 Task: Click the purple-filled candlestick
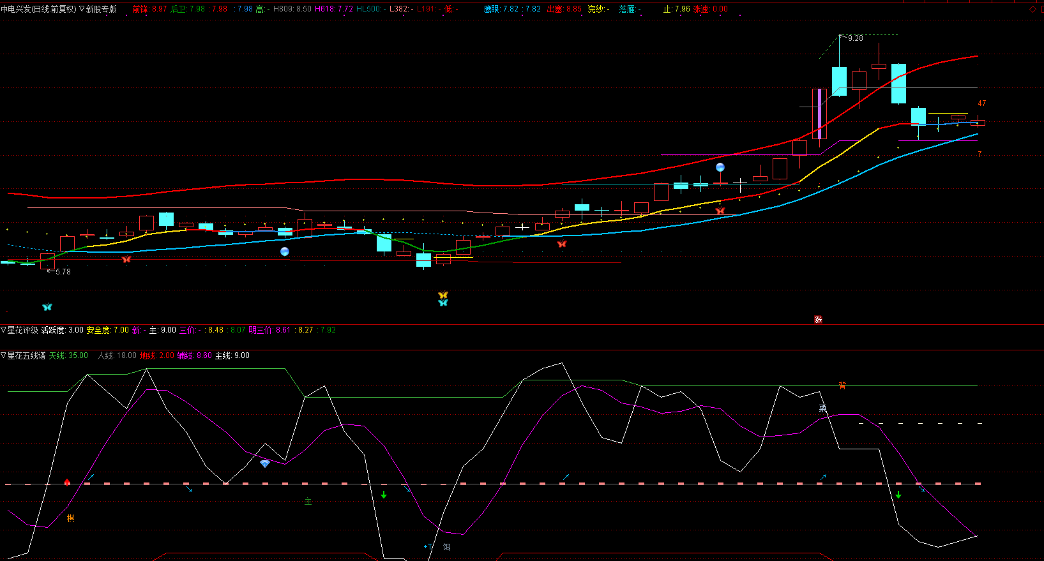click(819, 114)
